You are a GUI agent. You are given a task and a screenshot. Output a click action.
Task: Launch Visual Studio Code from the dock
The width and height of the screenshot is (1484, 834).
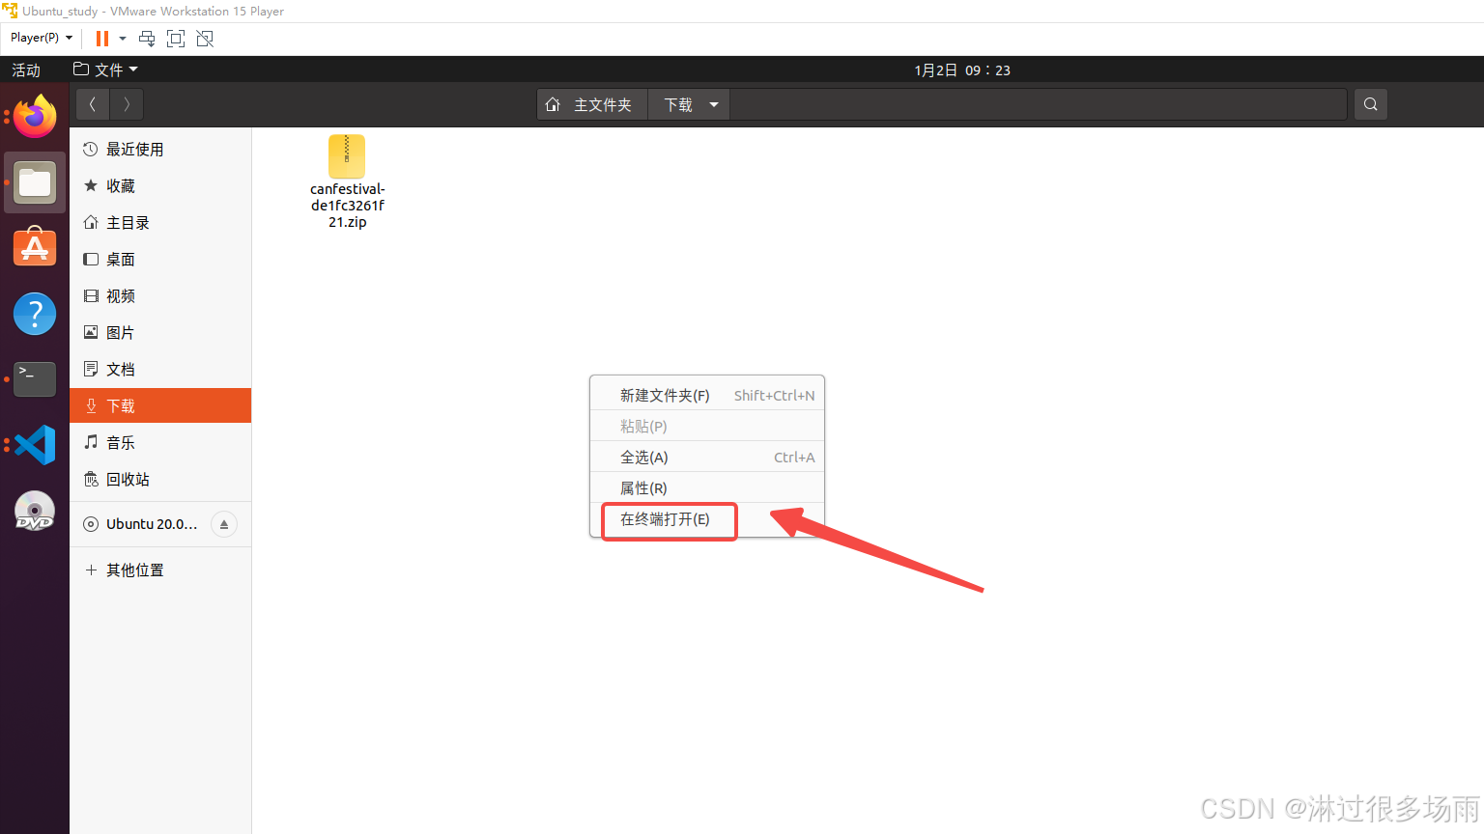[35, 445]
